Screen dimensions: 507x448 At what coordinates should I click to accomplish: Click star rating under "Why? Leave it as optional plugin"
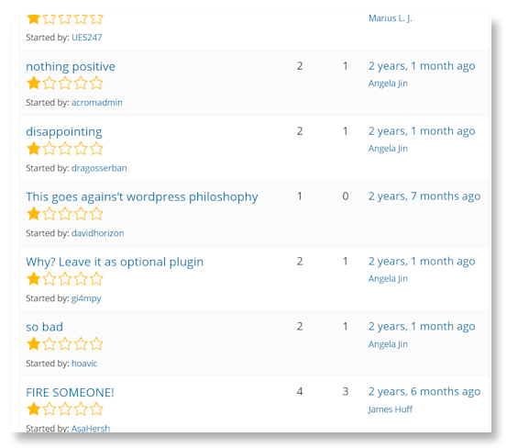click(65, 279)
